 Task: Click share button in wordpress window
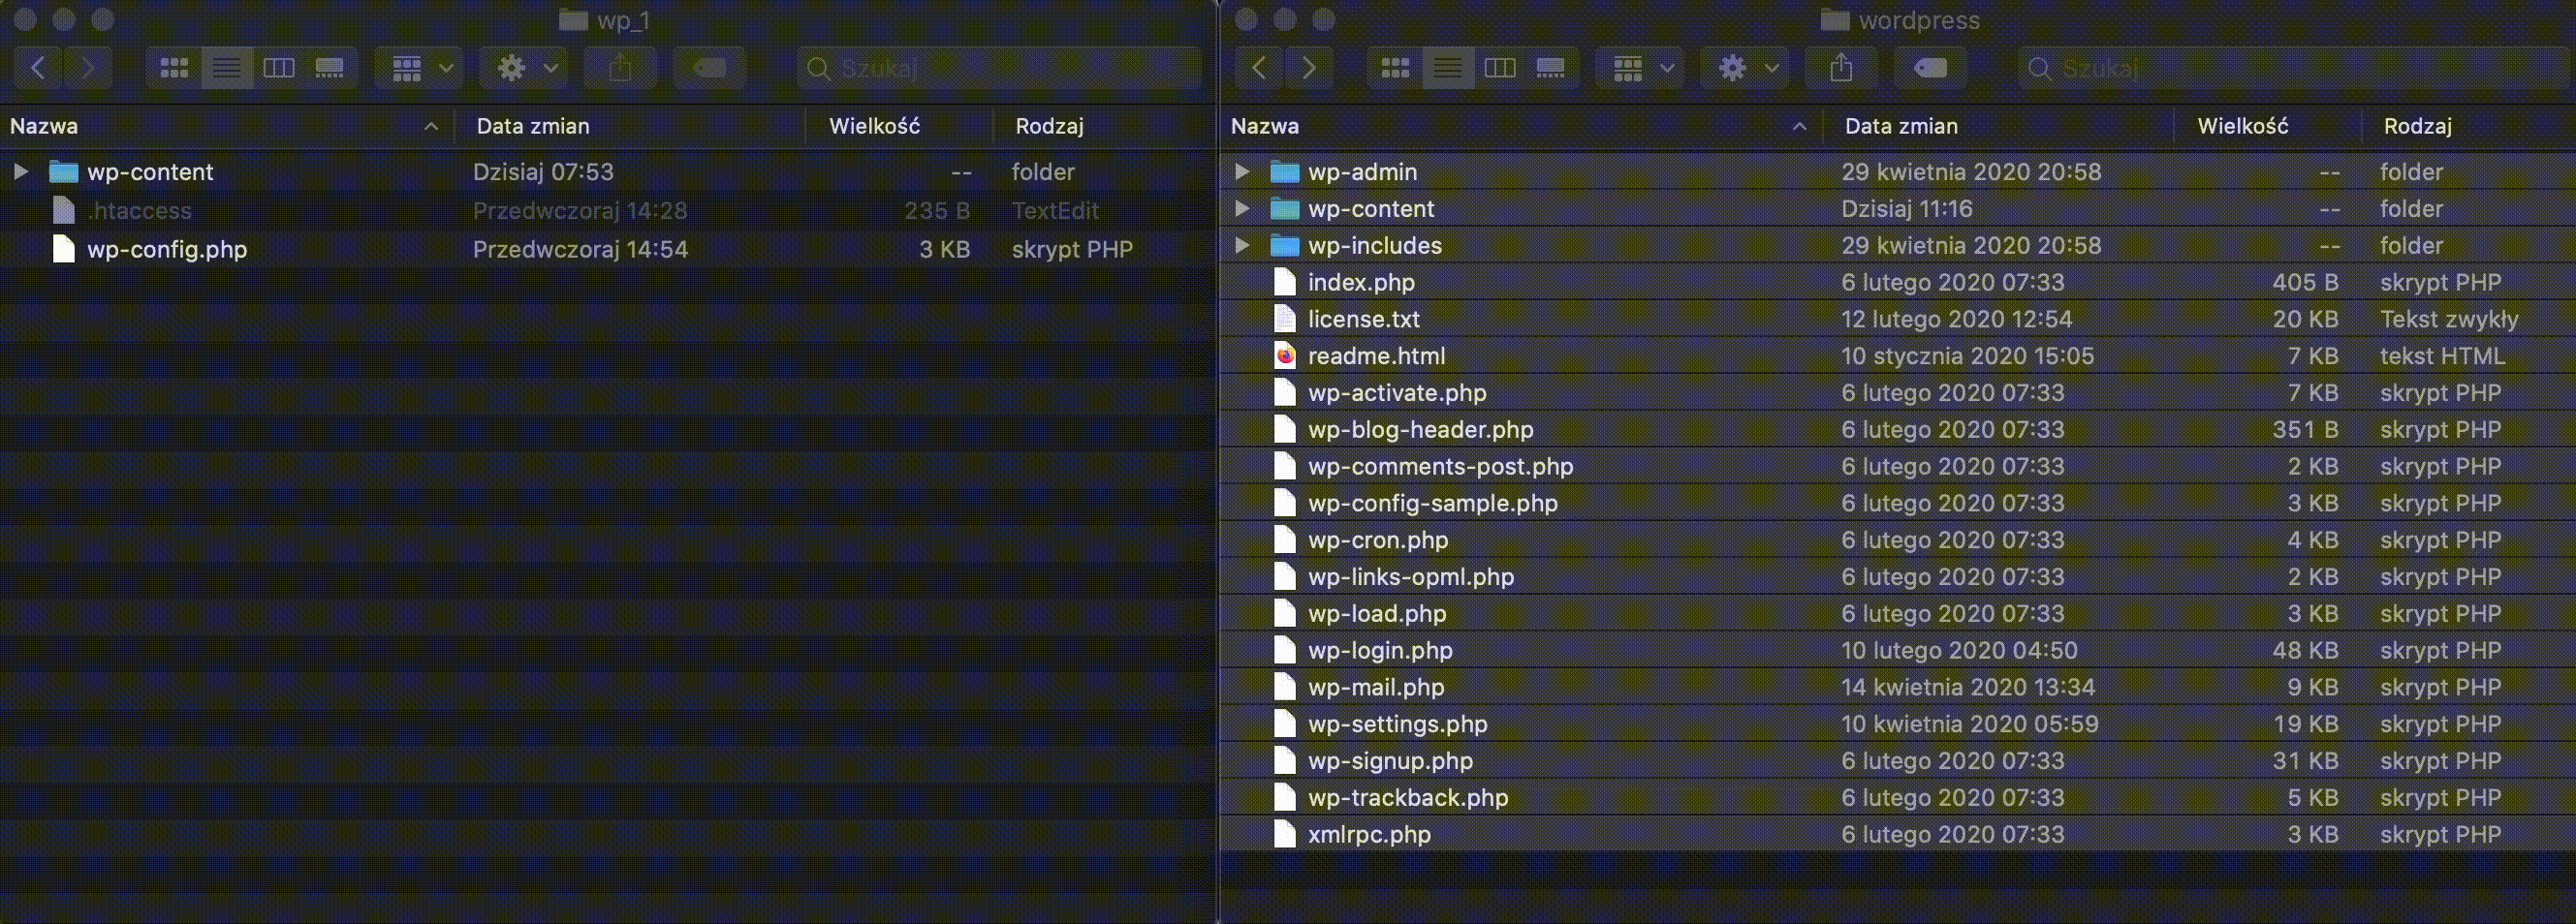pyautogui.click(x=1841, y=68)
